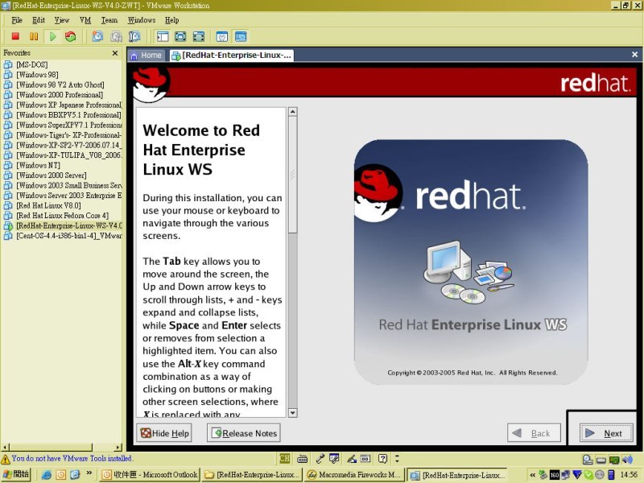Click the VMware network adapter status icon
The width and height of the screenshot is (644, 483).
point(614,460)
